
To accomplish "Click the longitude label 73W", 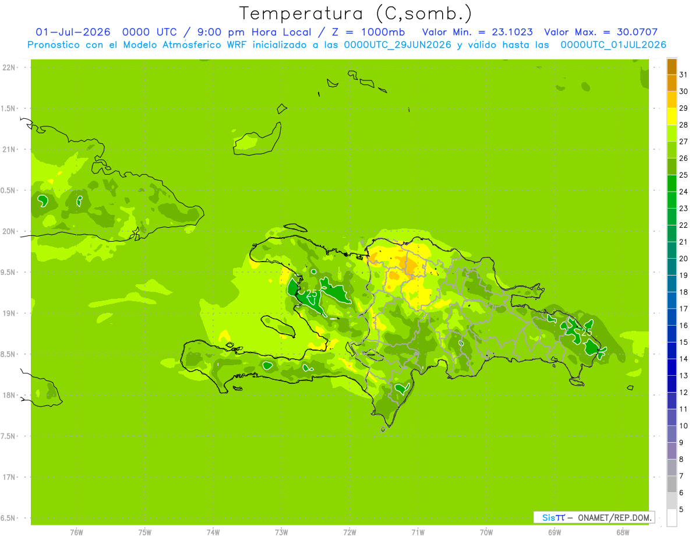I will pos(281,532).
